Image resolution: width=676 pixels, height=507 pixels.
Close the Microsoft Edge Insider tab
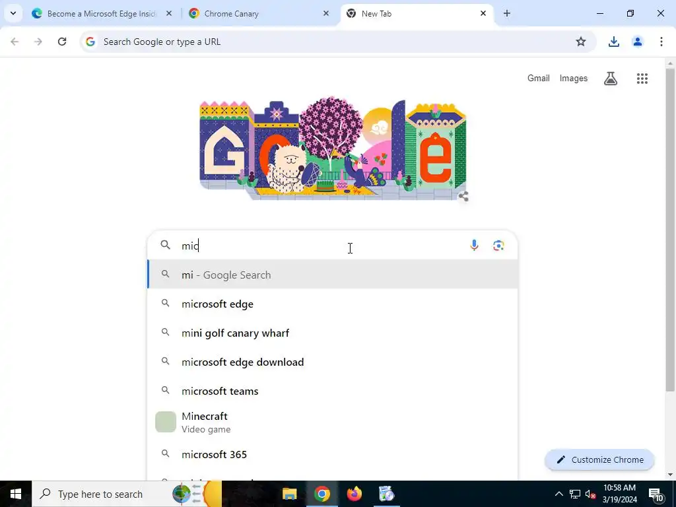tap(169, 13)
